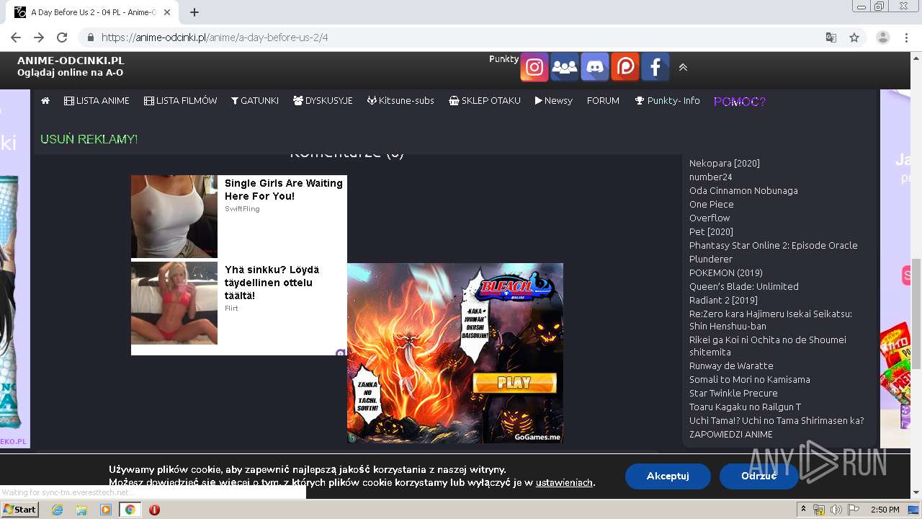Image resolution: width=922 pixels, height=519 pixels.
Task: Click USUŃ REKLAMY! link
Action: (x=89, y=139)
